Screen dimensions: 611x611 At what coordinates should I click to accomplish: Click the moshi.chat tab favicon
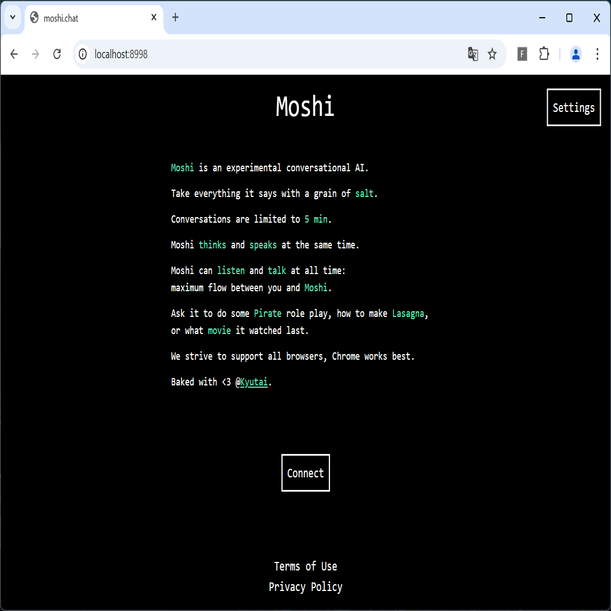[x=34, y=18]
